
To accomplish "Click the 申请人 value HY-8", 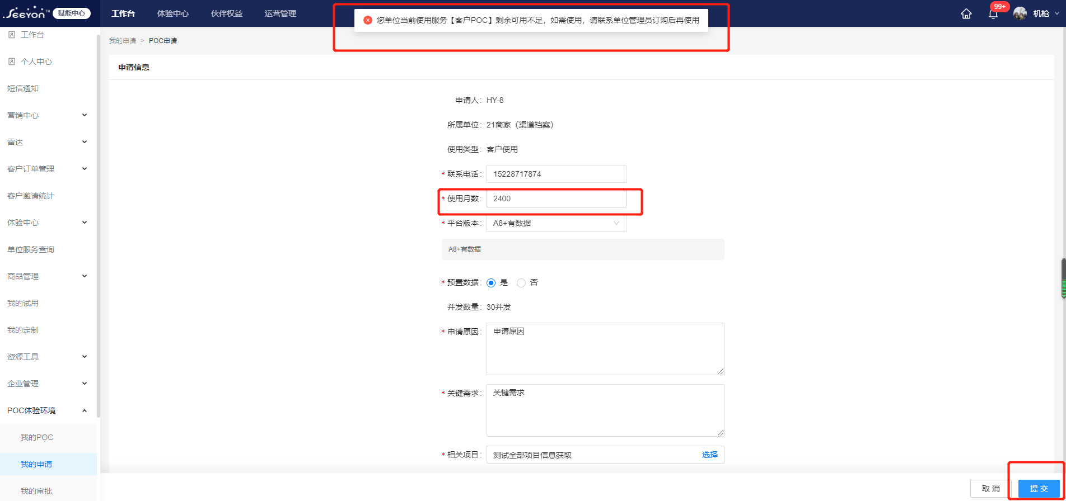I will (x=495, y=100).
